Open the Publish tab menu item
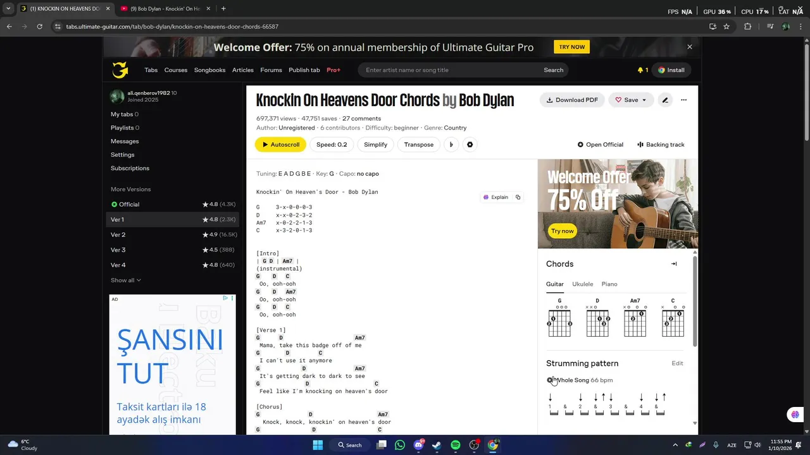The image size is (810, 455). (x=304, y=70)
